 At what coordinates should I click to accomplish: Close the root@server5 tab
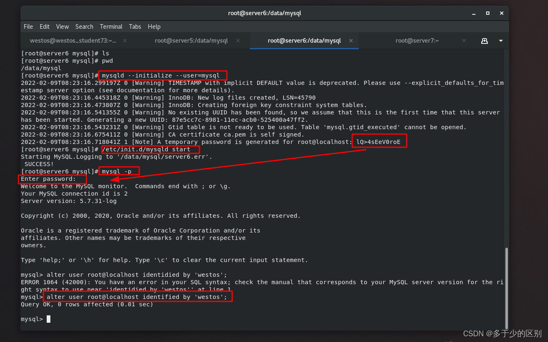[x=238, y=41]
